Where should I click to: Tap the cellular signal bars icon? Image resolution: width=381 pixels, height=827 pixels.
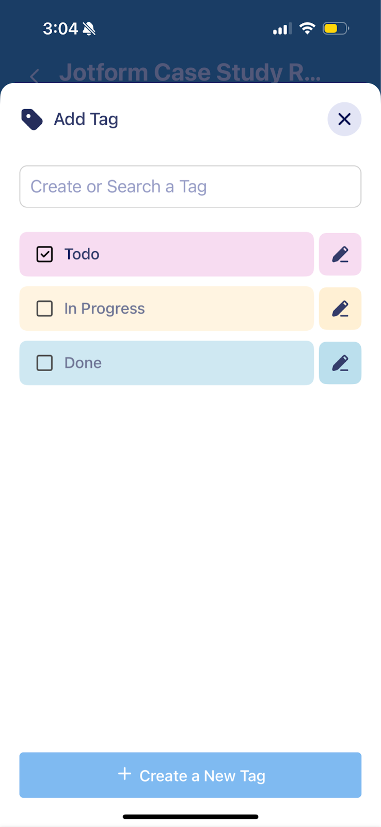tap(282, 29)
